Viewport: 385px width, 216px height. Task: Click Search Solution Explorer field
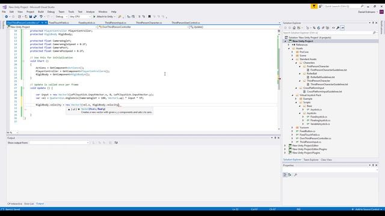coord(330,32)
